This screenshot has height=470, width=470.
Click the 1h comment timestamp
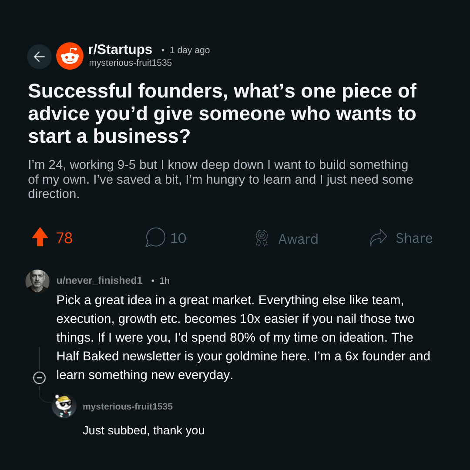tap(164, 281)
